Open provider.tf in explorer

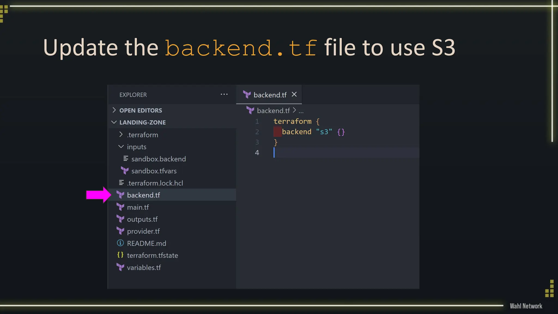143,231
